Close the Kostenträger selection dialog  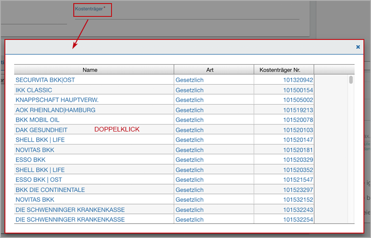click(x=358, y=47)
